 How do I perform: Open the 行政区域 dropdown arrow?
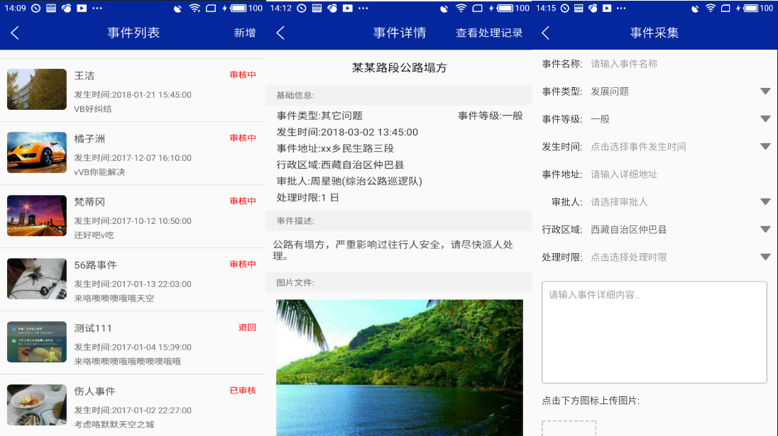pyautogui.click(x=765, y=230)
